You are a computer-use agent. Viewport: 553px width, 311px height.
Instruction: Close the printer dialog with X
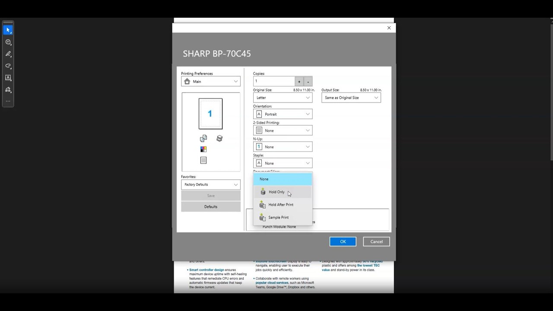tap(389, 28)
